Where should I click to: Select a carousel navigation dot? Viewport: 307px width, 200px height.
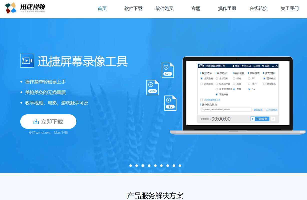point(143,166)
